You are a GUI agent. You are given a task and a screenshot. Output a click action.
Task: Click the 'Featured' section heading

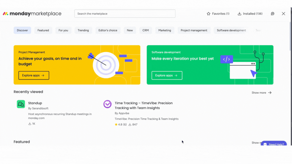point(22,142)
